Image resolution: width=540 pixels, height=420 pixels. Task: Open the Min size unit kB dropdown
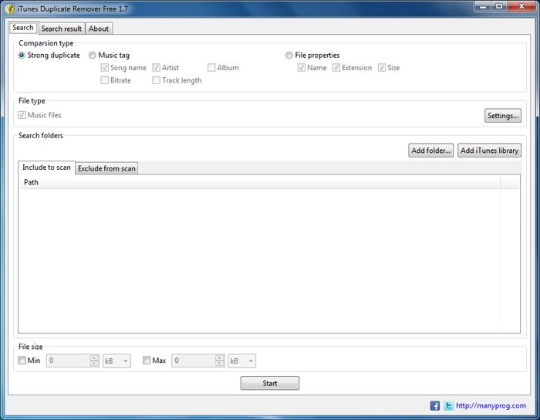116,361
